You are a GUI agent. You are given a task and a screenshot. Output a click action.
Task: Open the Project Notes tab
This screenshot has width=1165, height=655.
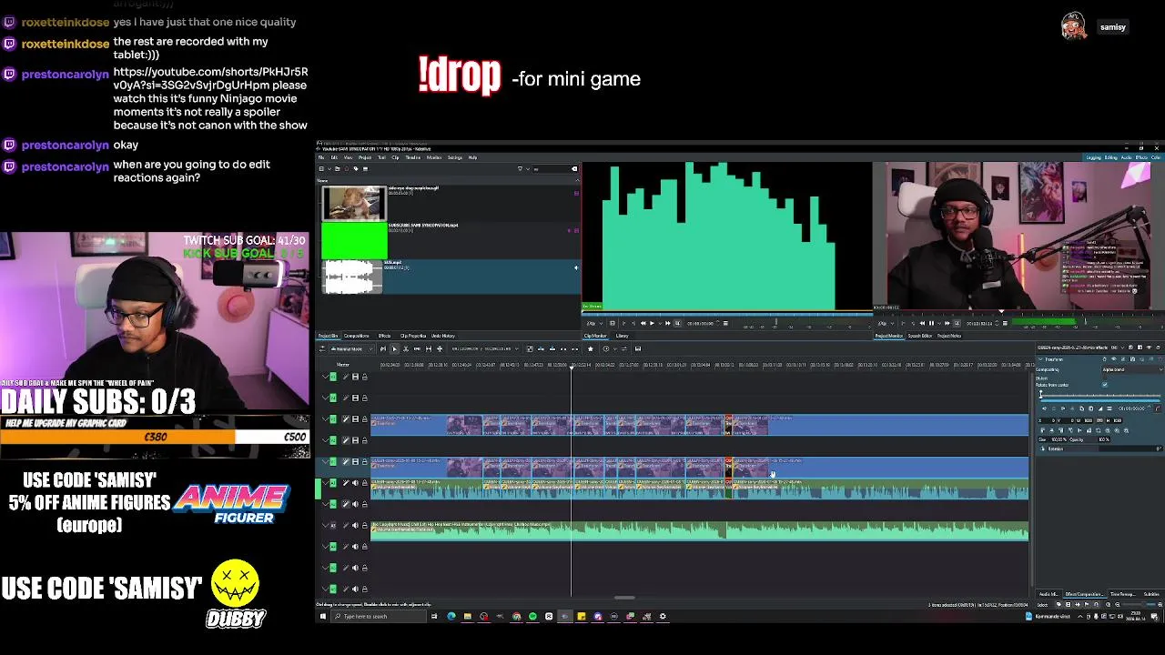coord(949,336)
